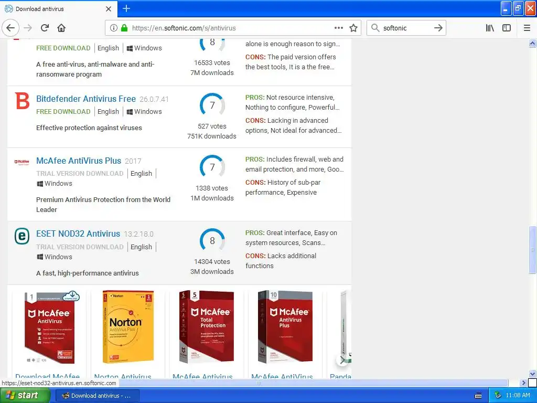
Task: Click the Norton Antivirus link below thumbnail
Action: pos(123,376)
